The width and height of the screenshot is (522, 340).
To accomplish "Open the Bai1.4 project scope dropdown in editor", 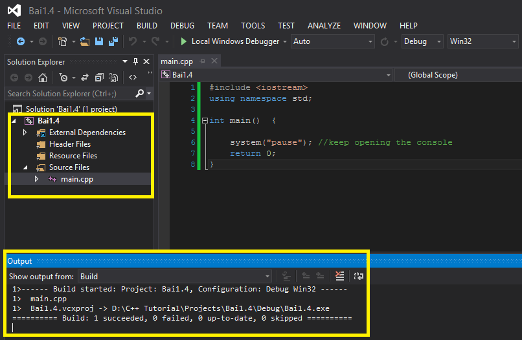I will (276, 75).
